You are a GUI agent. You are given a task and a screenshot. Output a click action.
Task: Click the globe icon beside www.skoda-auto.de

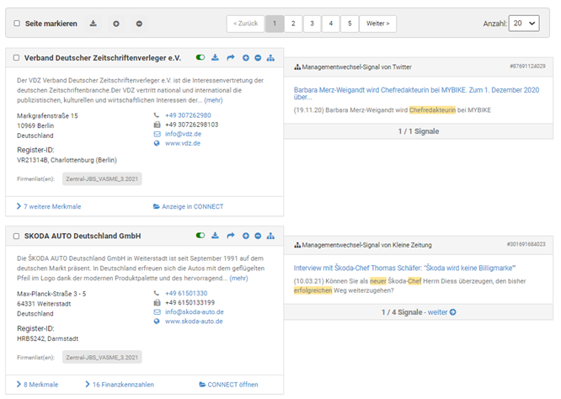pos(157,322)
